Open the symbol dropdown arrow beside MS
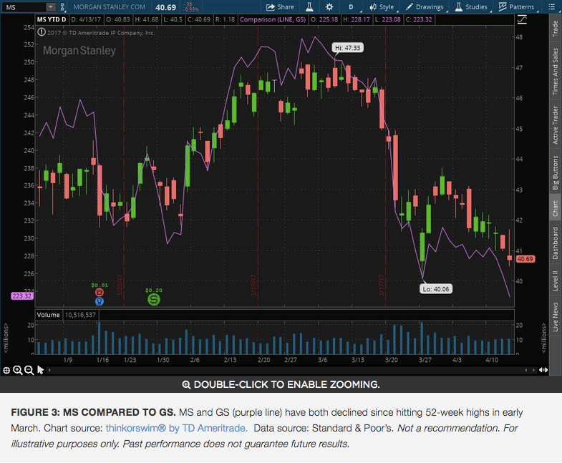The width and height of the screenshot is (562, 463). click(51, 7)
